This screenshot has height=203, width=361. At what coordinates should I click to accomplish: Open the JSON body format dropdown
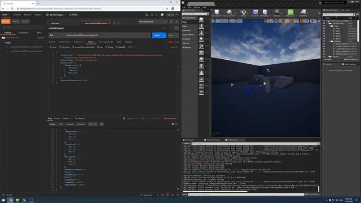pyautogui.click(x=131, y=47)
